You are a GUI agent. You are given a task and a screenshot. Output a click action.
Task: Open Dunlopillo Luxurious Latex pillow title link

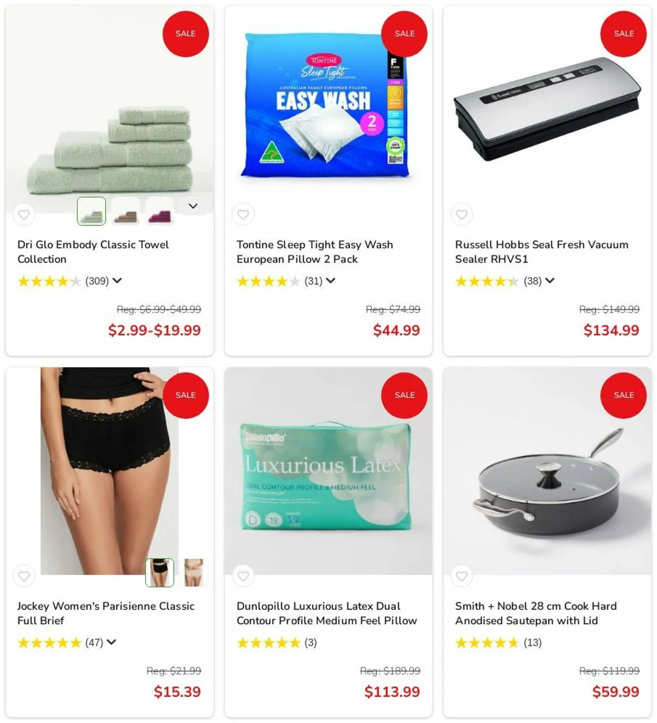click(326, 613)
